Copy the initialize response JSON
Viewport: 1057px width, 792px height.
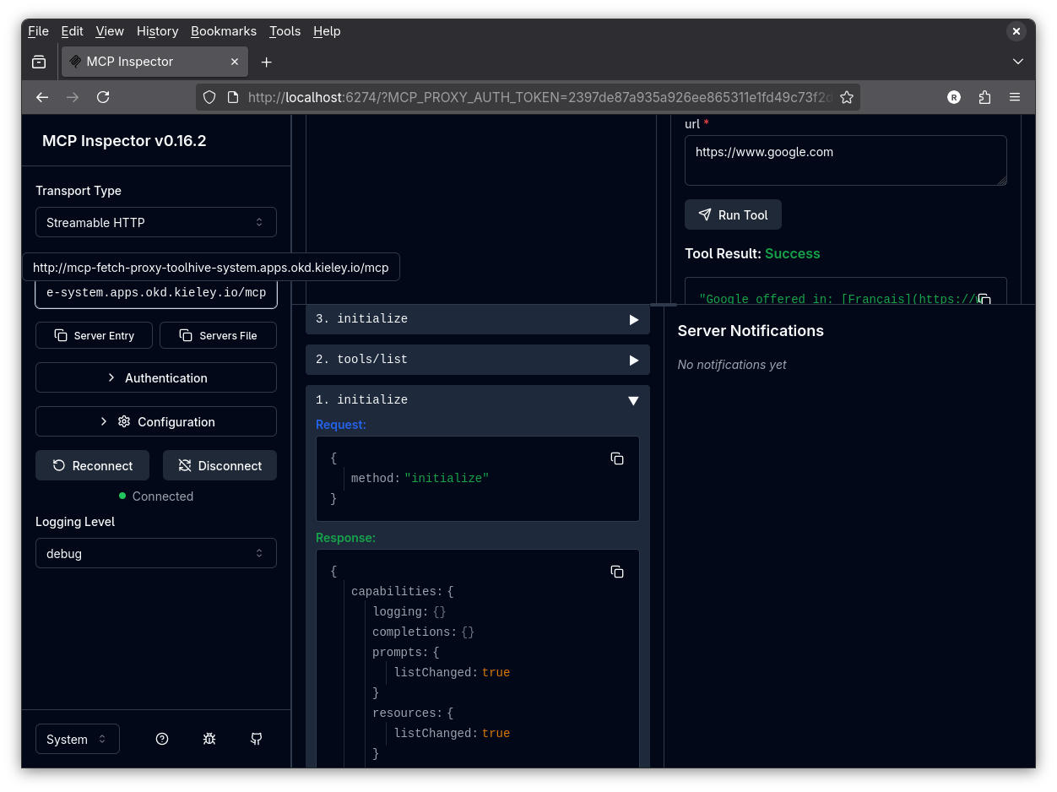coord(617,572)
